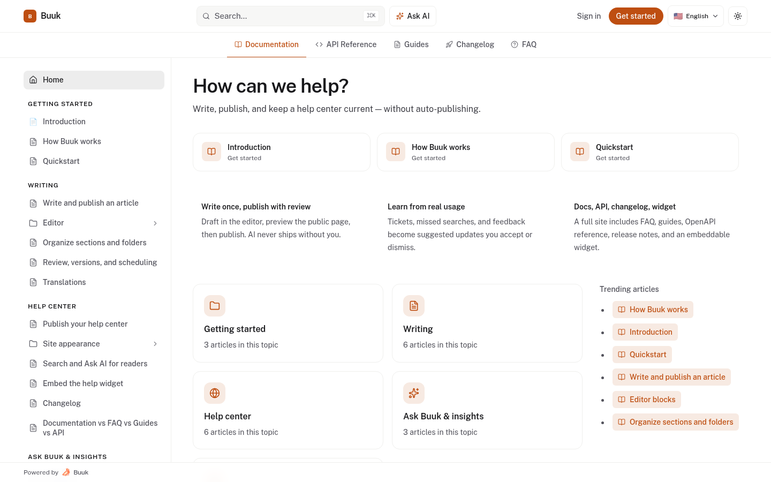771x482 pixels.
Task: Click the book icon on Quickstart card
Action: tap(580, 152)
